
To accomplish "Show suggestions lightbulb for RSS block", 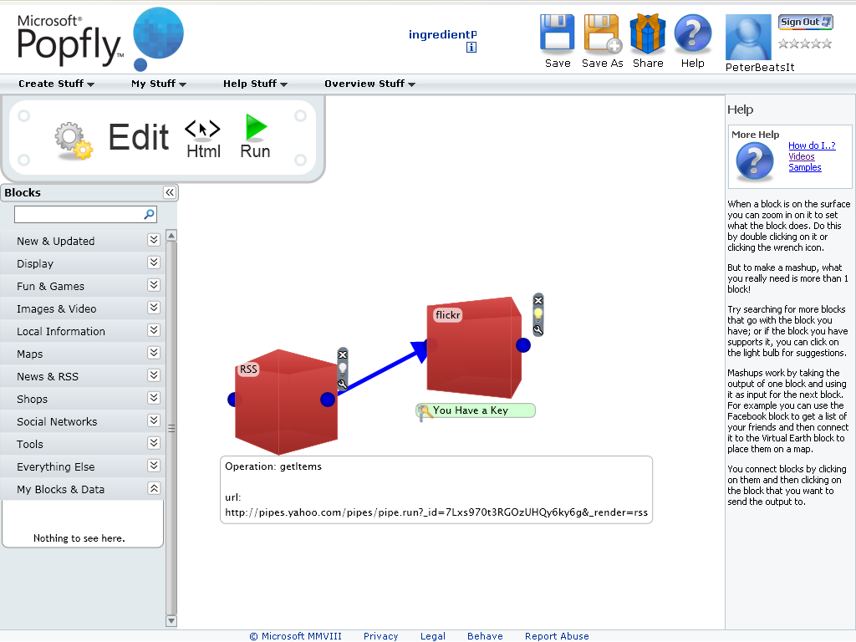I will point(342,369).
